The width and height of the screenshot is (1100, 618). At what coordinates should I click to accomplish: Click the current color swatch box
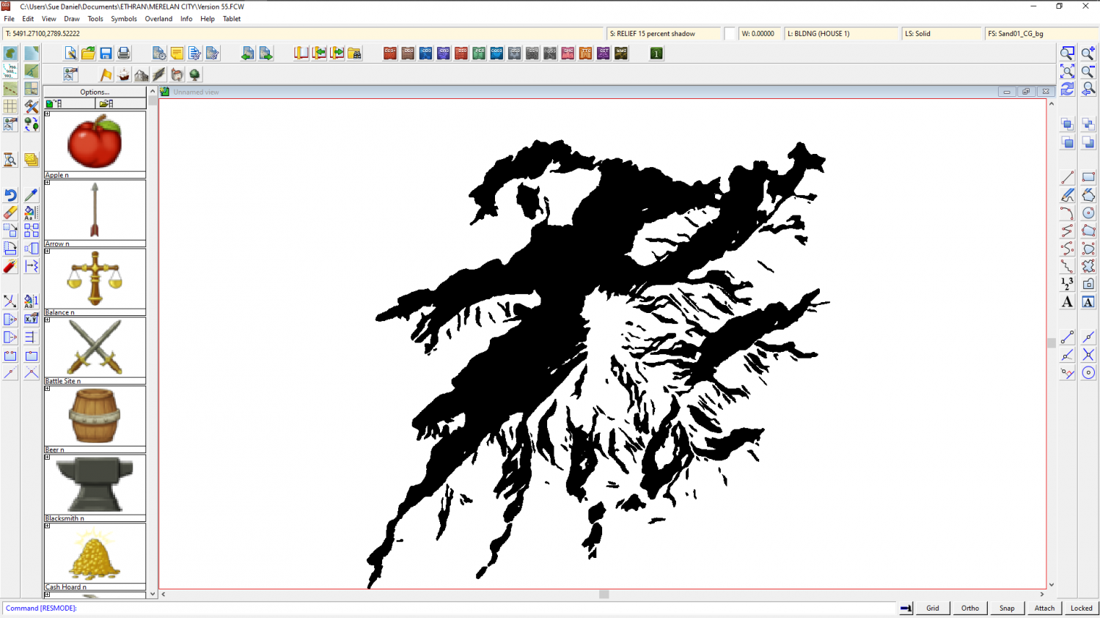[x=730, y=34]
